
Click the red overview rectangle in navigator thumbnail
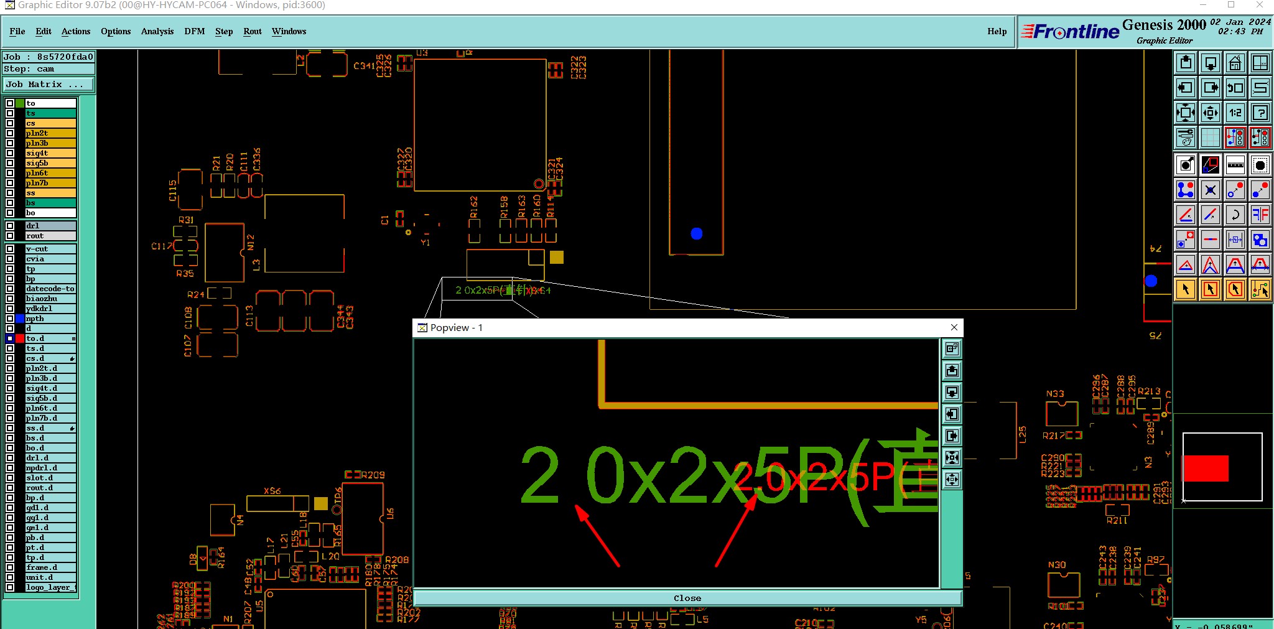tap(1206, 468)
